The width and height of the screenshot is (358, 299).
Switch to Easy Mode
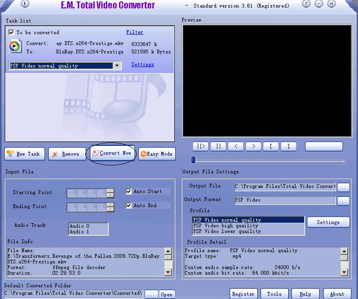tap(157, 154)
